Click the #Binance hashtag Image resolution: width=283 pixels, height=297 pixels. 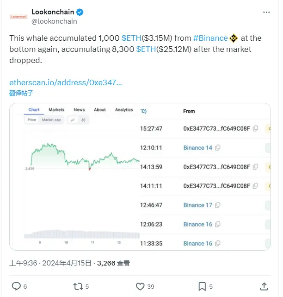tap(210, 38)
